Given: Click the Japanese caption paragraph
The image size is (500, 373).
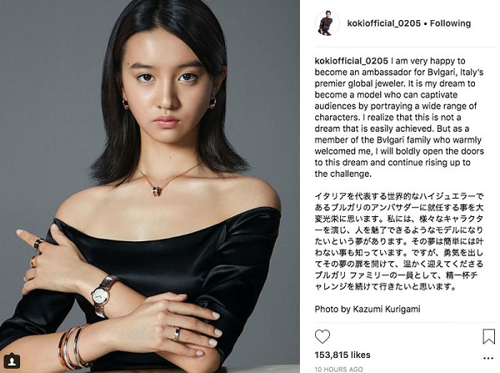Looking at the screenshot, I should (x=399, y=241).
